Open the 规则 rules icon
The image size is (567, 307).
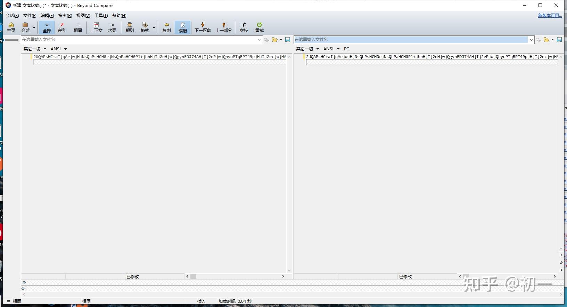130,27
